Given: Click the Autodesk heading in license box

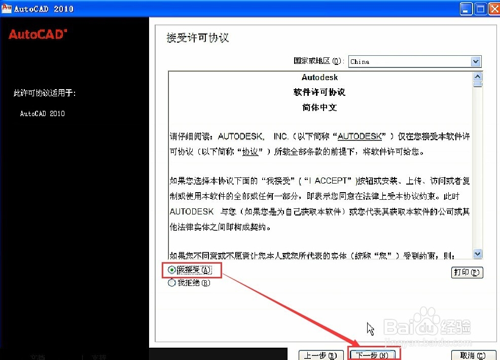Looking at the screenshot, I should click(319, 77).
